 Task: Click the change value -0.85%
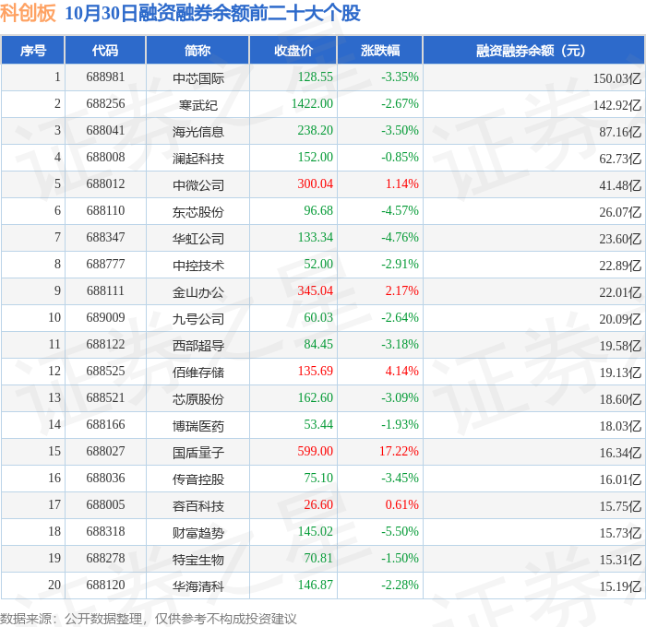click(x=400, y=158)
